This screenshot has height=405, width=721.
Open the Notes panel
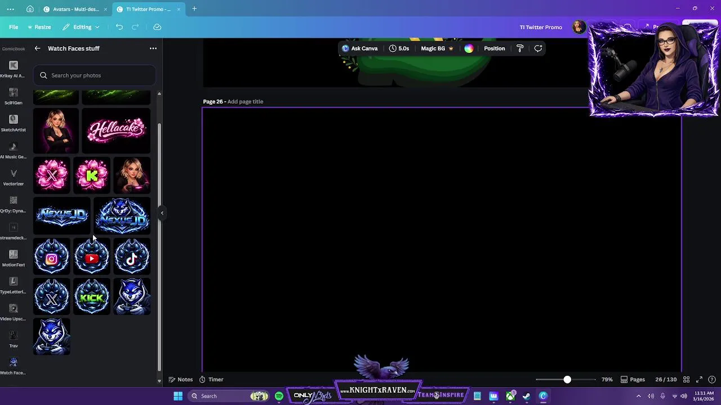pyautogui.click(x=181, y=380)
